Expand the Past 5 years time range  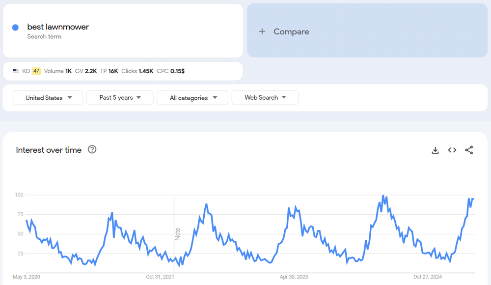[120, 98]
